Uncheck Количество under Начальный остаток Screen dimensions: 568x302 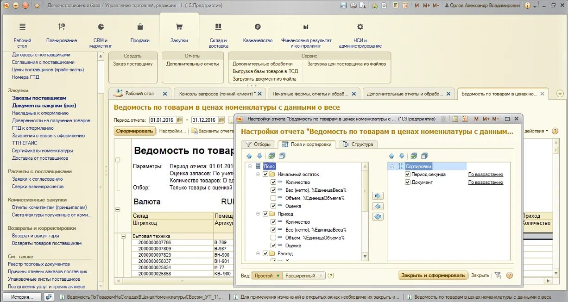273,182
